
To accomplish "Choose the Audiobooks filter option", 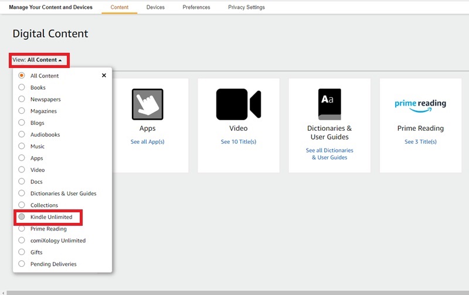I will click(22, 134).
